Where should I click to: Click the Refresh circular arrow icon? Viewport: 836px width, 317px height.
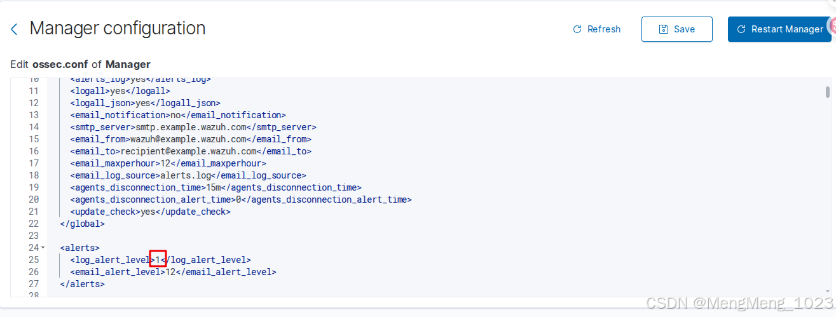pyautogui.click(x=577, y=29)
